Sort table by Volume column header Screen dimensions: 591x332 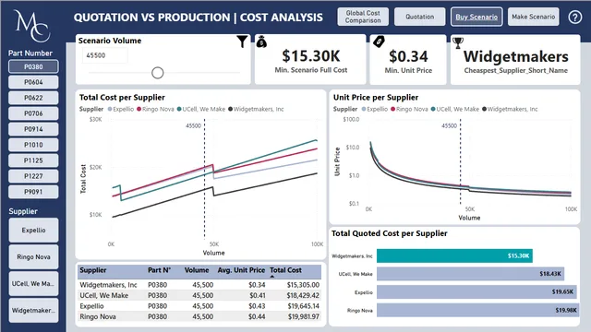tap(197, 270)
